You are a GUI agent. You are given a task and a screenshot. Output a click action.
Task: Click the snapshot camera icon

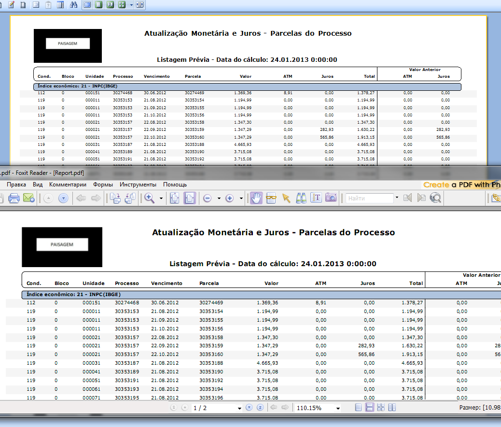click(x=331, y=199)
